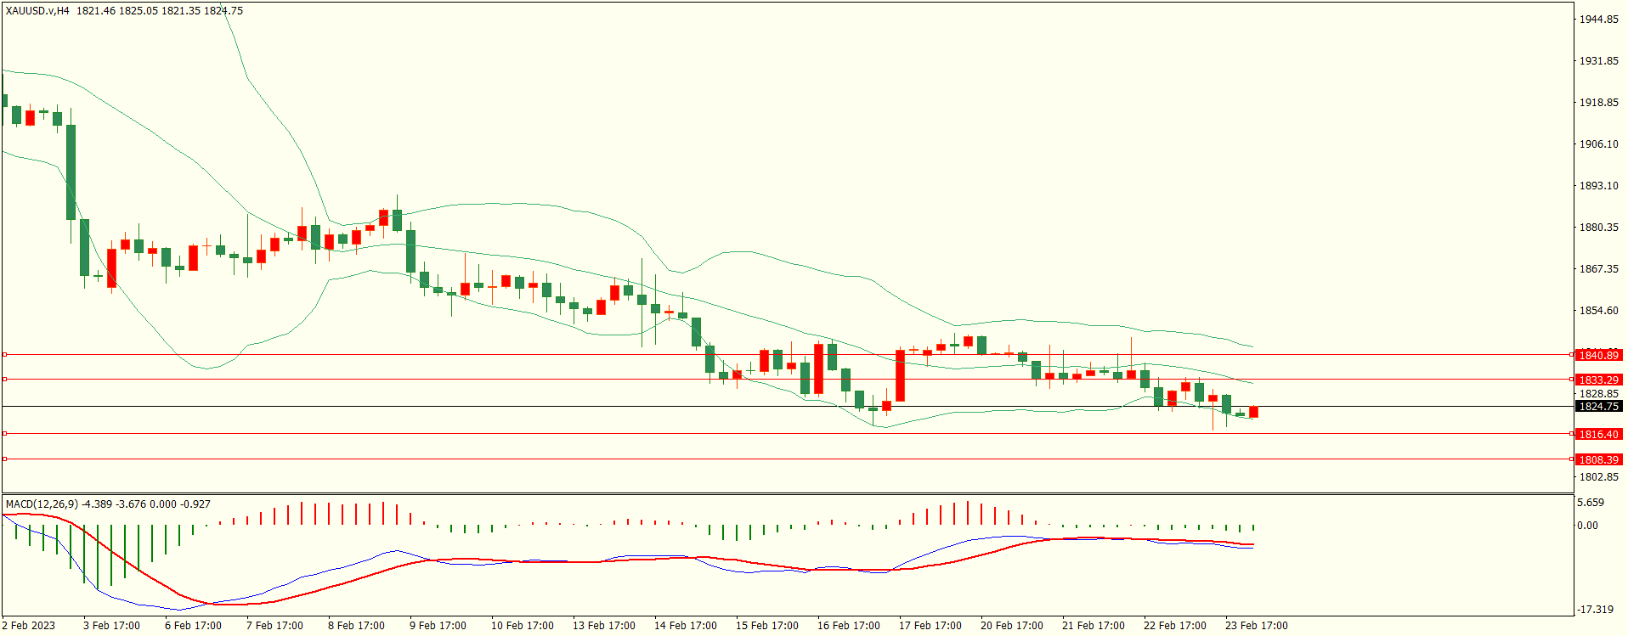This screenshot has height=636, width=1628.
Task: Click the 1840.89 price level label
Action: [x=1598, y=355]
